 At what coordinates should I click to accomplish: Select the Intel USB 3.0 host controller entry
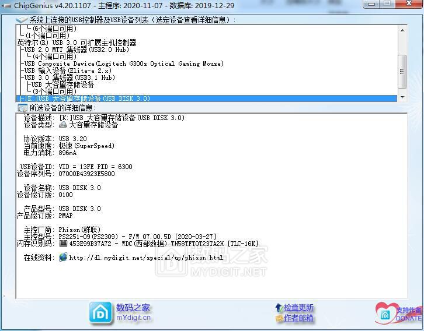click(77, 43)
